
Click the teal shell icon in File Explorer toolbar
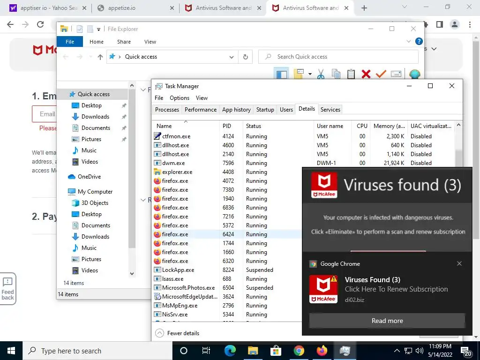(x=414, y=75)
